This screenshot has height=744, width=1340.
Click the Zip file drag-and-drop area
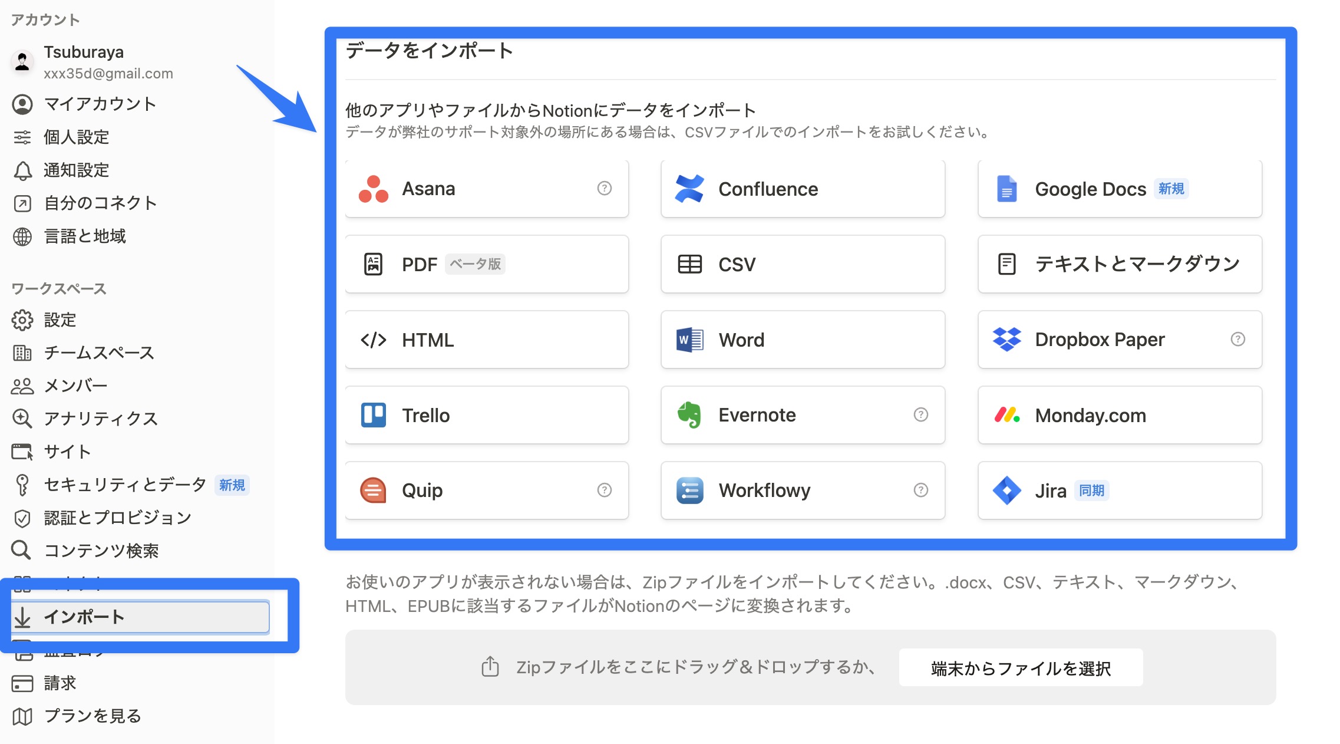click(810, 667)
